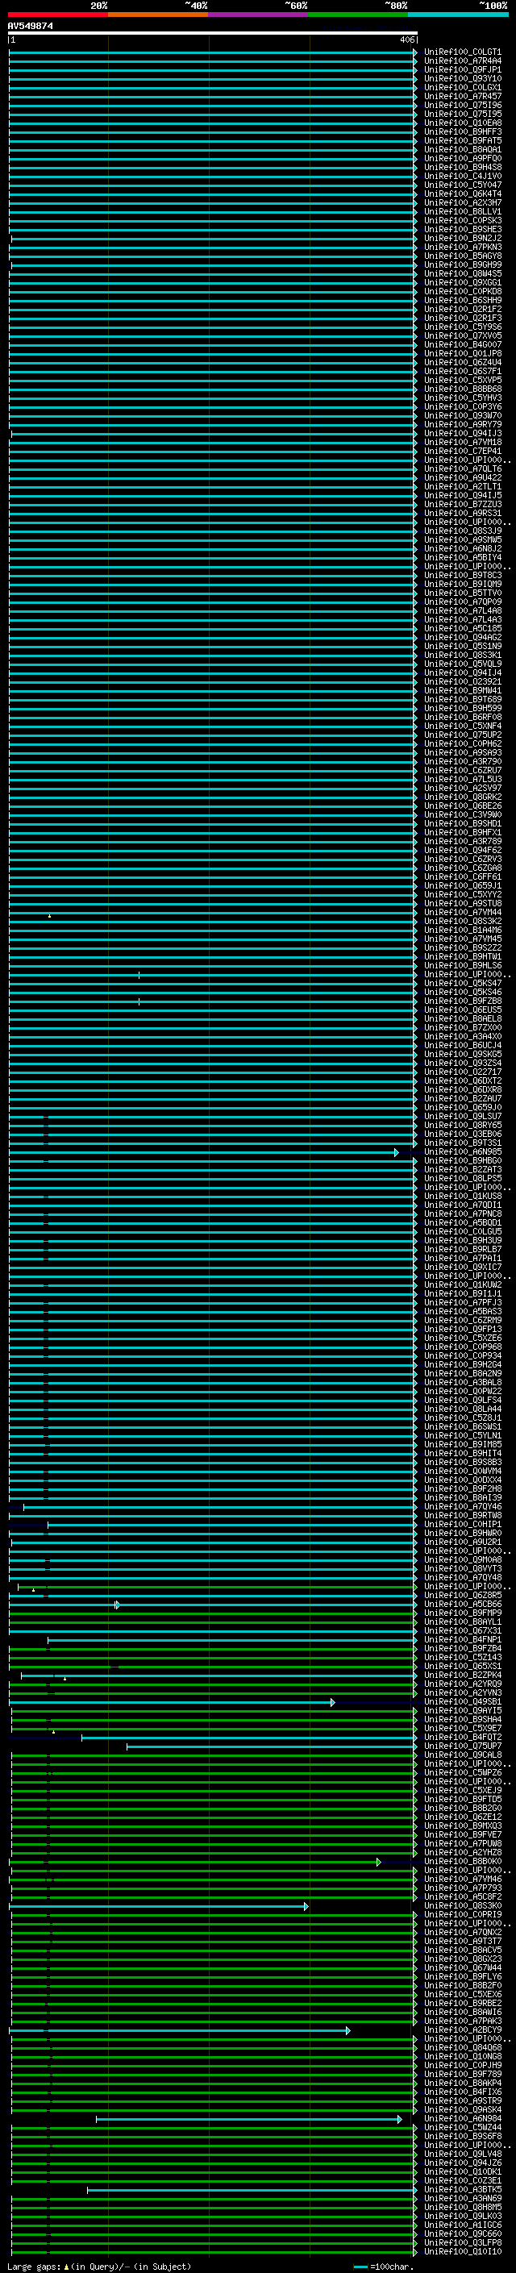Open hit UniRef100_Q93Y10
The height and width of the screenshot is (2273, 516).
pyautogui.click(x=462, y=78)
